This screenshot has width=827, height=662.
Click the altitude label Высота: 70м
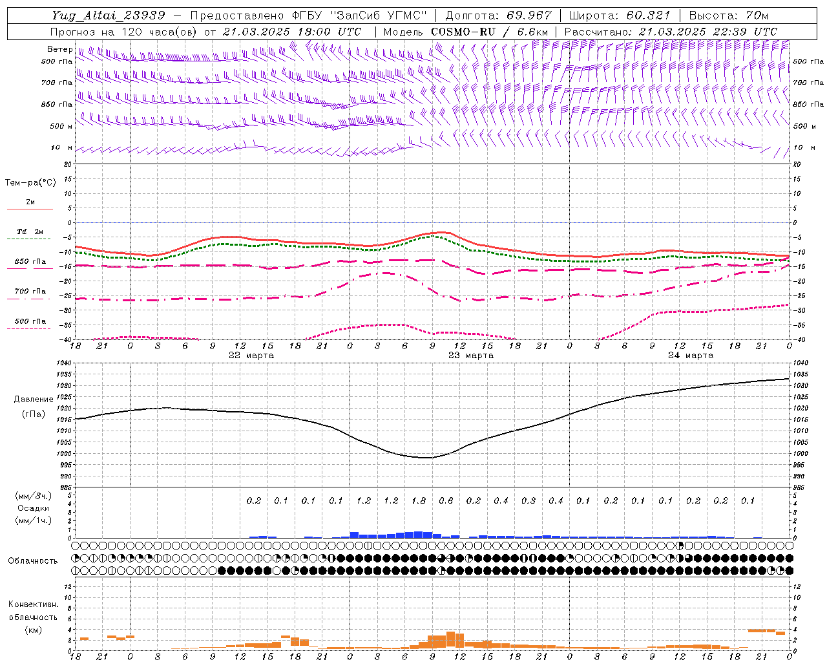point(728,15)
